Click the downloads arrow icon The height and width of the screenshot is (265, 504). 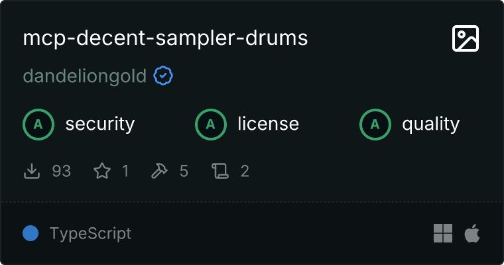point(32,172)
